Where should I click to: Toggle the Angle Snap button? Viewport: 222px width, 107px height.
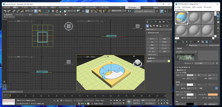pos(96,11)
